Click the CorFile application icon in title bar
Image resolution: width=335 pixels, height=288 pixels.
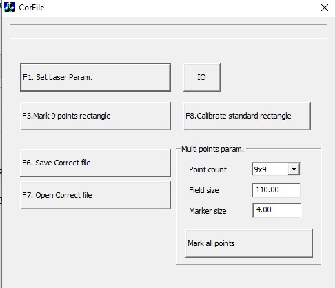[10, 8]
